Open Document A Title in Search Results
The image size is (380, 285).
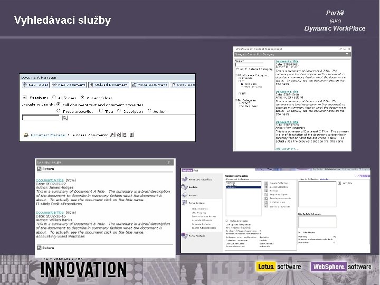tap(50, 180)
